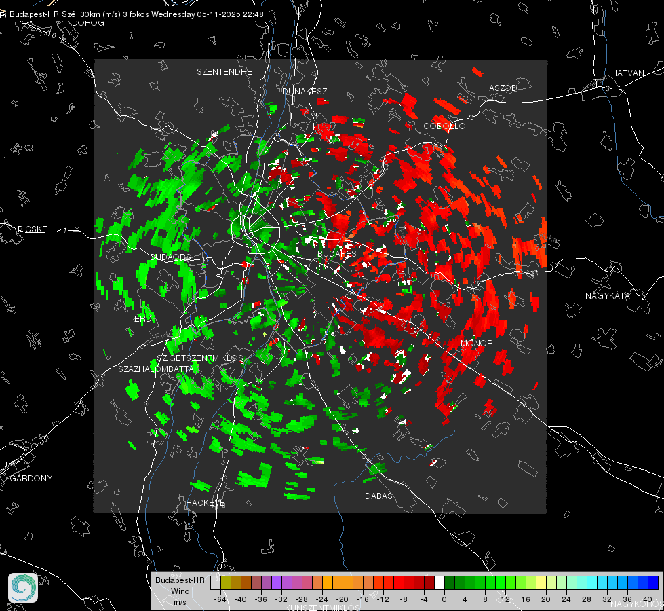Image resolution: width=664 pixels, height=611 pixels.
Task: Pick the pale yellow legend swatch above 20
Action: (x=541, y=582)
